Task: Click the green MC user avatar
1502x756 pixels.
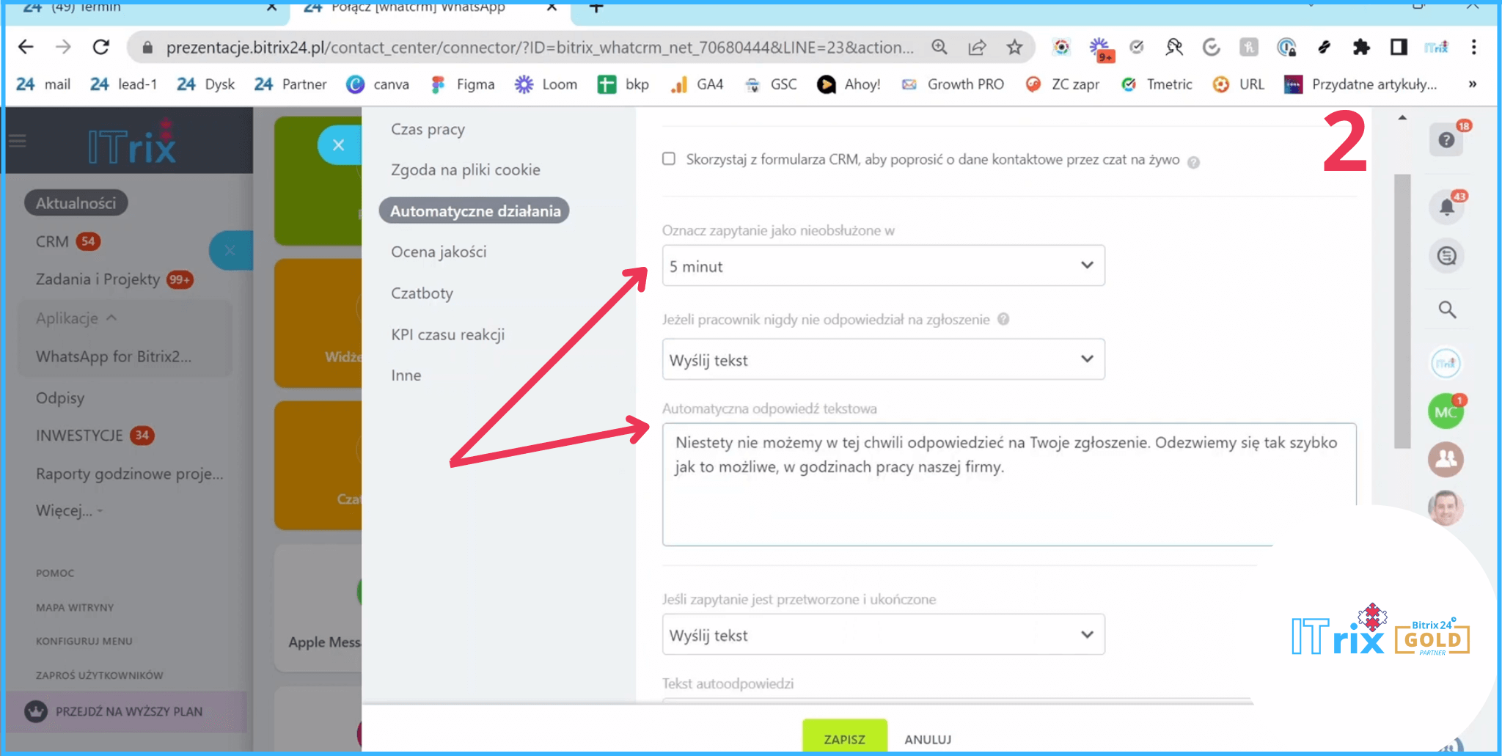Action: [x=1445, y=412]
